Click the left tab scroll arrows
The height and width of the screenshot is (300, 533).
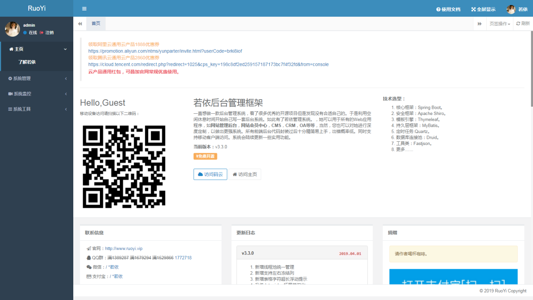click(x=80, y=24)
